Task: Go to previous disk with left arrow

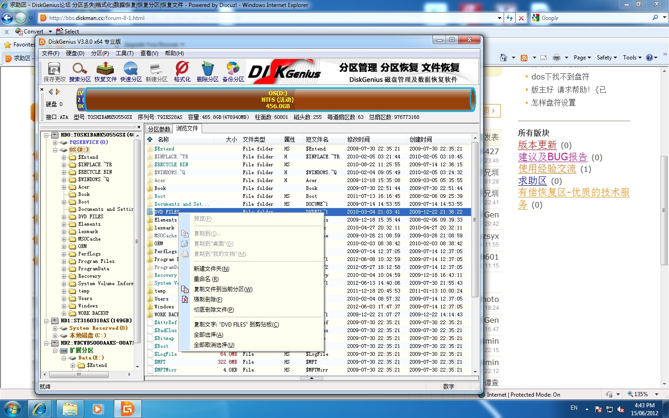Action: coord(51,91)
